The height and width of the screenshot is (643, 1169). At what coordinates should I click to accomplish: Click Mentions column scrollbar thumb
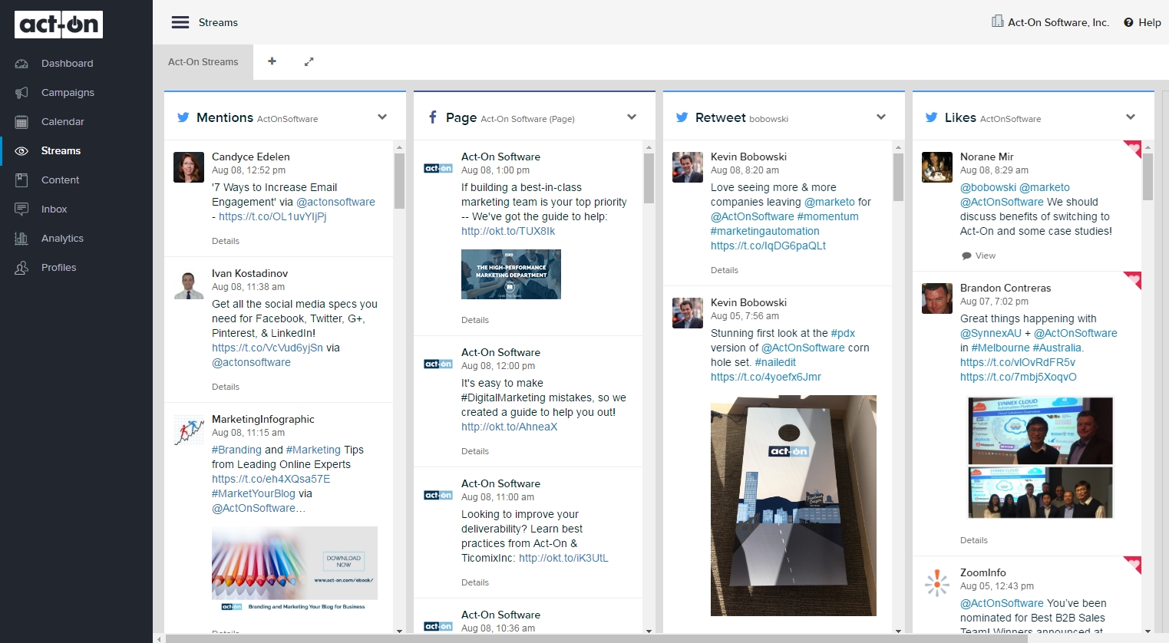click(x=399, y=181)
